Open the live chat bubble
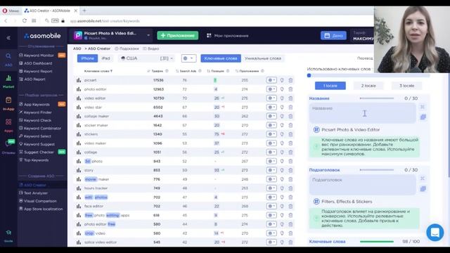The image size is (450, 253). pyautogui.click(x=435, y=233)
